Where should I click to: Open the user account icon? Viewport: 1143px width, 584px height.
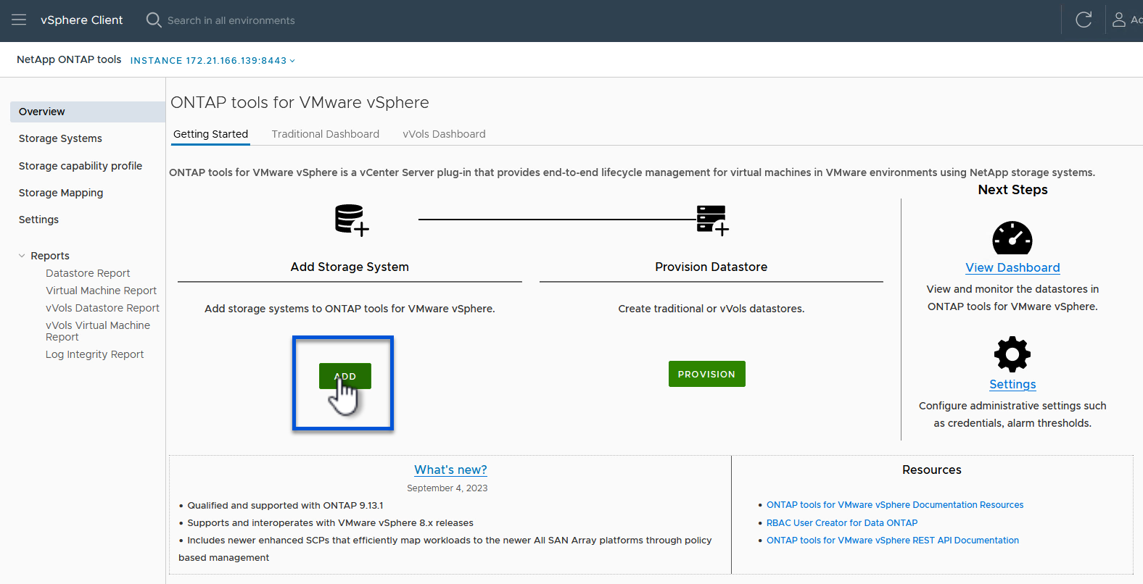point(1119,20)
